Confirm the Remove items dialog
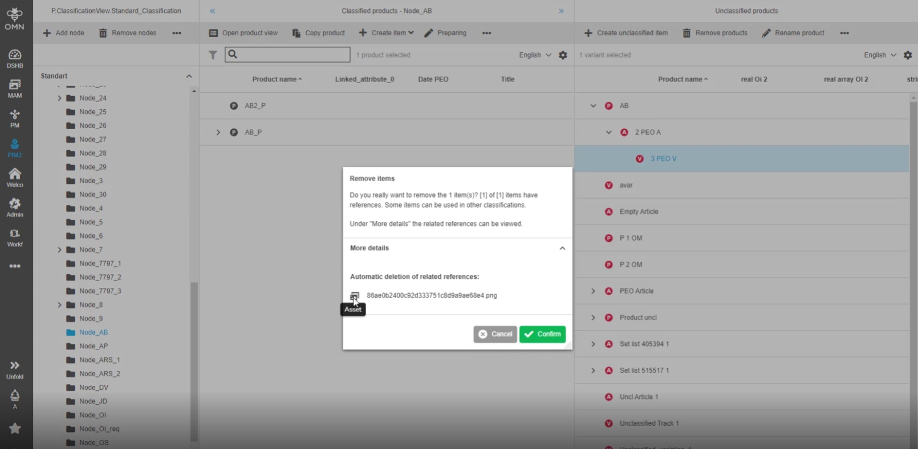This screenshot has height=449, width=918. pyautogui.click(x=542, y=334)
